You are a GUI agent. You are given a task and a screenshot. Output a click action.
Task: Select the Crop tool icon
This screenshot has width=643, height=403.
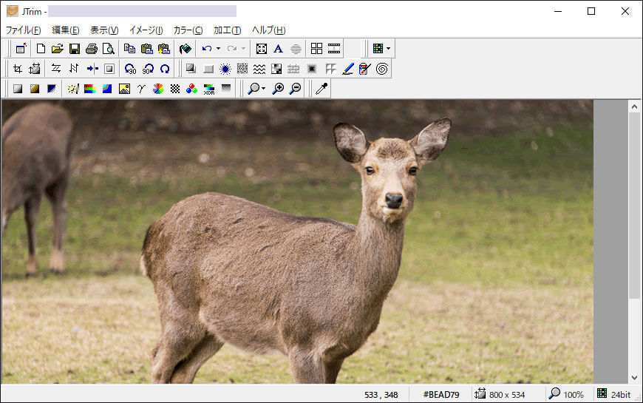click(x=17, y=69)
